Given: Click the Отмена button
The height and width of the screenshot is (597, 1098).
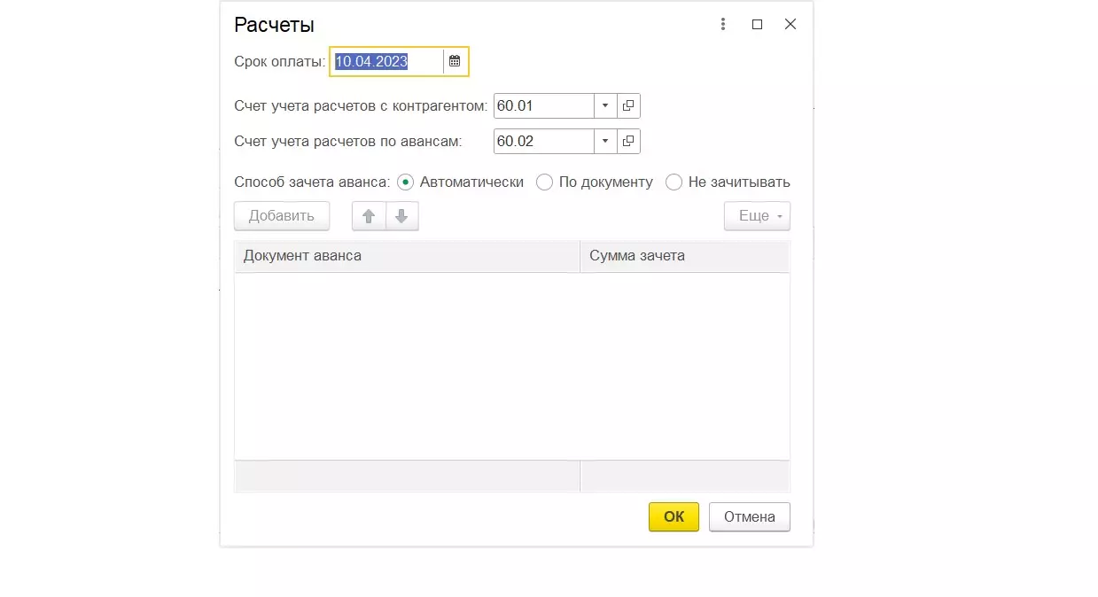Looking at the screenshot, I should [749, 517].
